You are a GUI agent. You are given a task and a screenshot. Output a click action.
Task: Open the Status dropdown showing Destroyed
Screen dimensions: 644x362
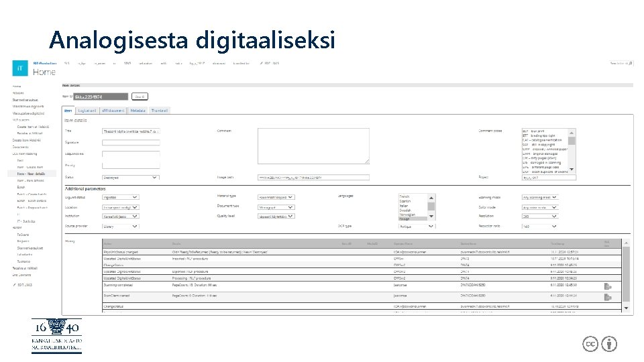tap(131, 177)
